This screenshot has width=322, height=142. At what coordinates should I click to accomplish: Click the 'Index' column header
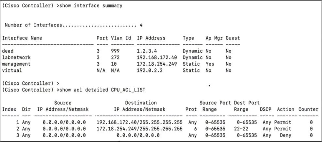9,109
